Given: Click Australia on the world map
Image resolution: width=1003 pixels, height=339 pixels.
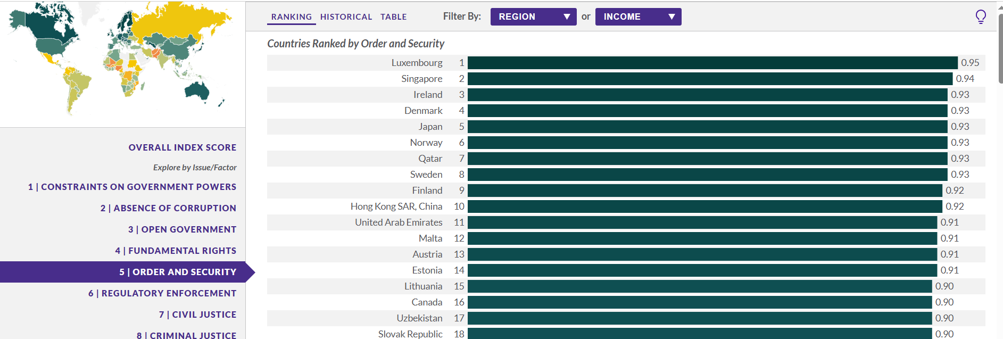Looking at the screenshot, I should pos(198,92).
